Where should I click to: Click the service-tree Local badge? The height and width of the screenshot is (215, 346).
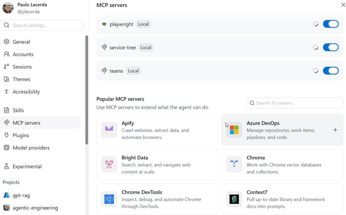[x=146, y=47]
